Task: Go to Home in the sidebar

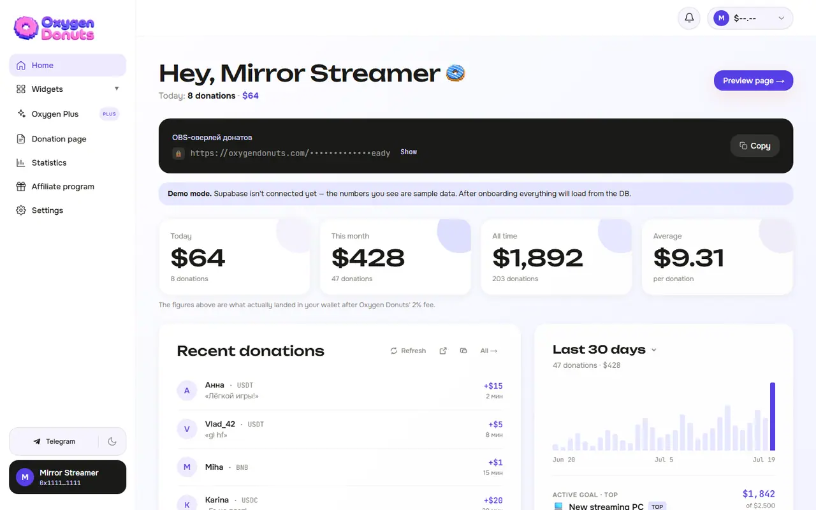Action: tap(68, 65)
